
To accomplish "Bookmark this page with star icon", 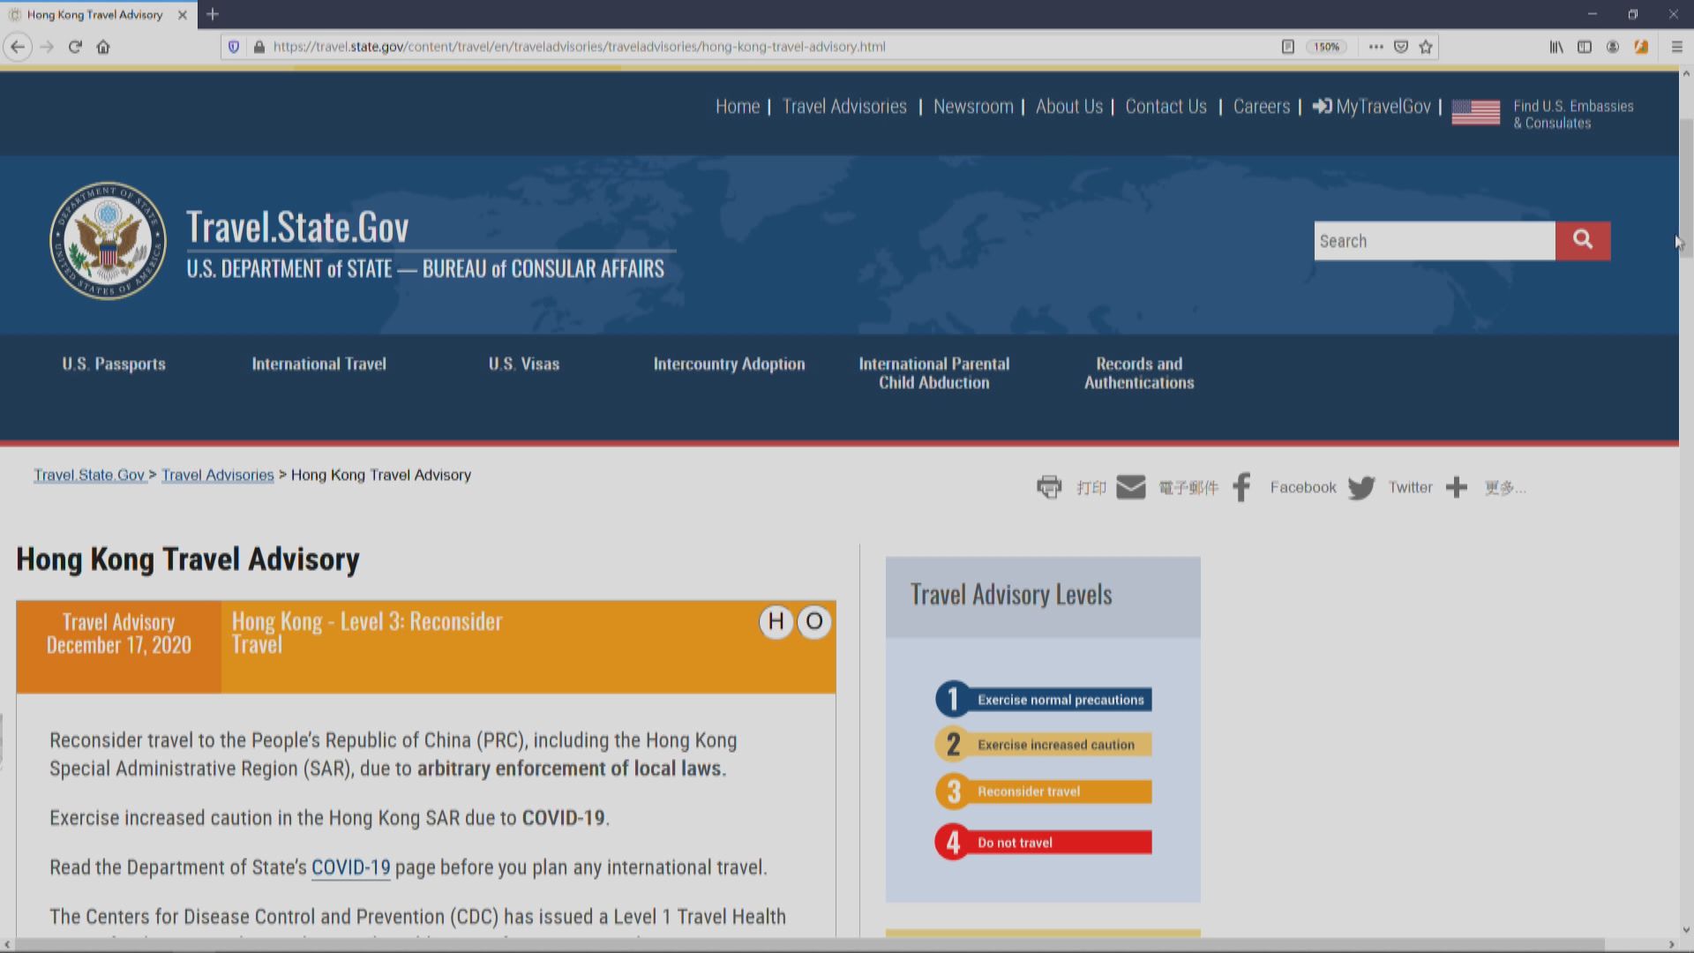I will click(1426, 47).
